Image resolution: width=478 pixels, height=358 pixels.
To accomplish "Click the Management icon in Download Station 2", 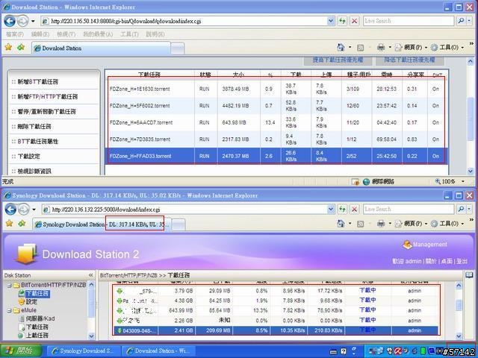I will tap(407, 245).
